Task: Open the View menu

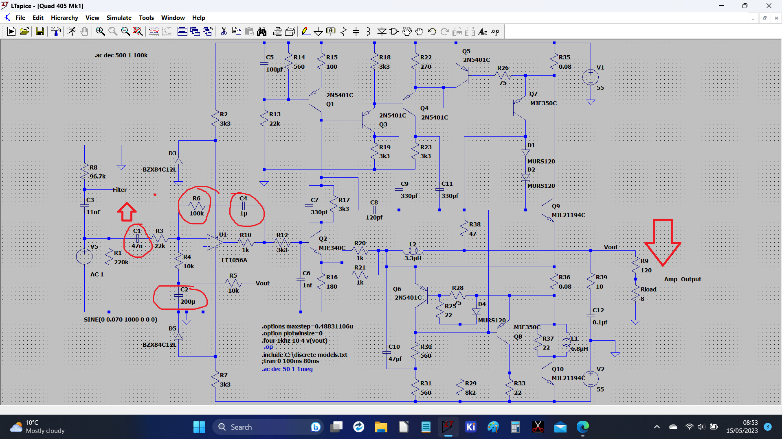Action: tap(92, 18)
